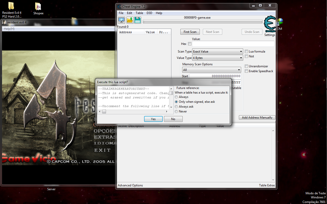Screen dimensions: 327x204
Task: Click the TRAINERGENERATORSTART script line
Action: 124,89
